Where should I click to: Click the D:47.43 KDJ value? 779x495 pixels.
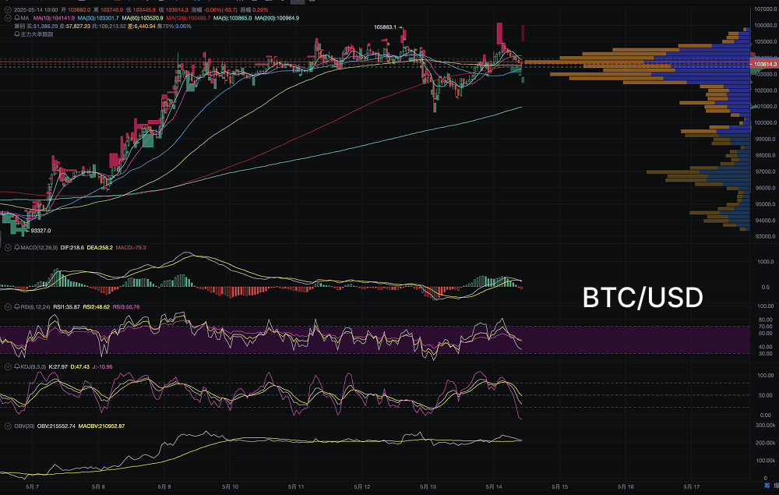pyautogui.click(x=80, y=367)
